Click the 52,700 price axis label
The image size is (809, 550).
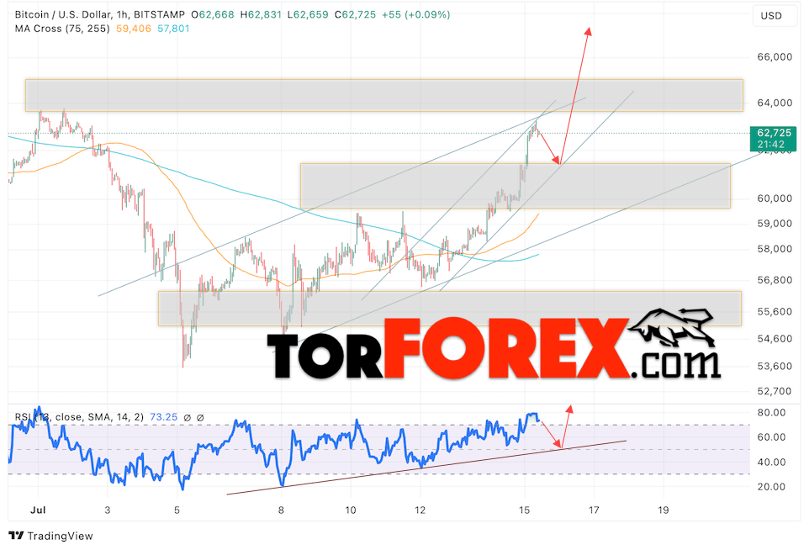pyautogui.click(x=775, y=391)
